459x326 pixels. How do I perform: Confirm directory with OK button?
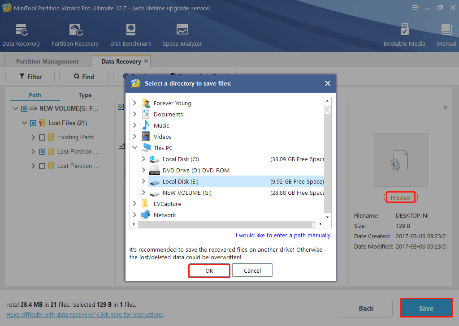(209, 271)
